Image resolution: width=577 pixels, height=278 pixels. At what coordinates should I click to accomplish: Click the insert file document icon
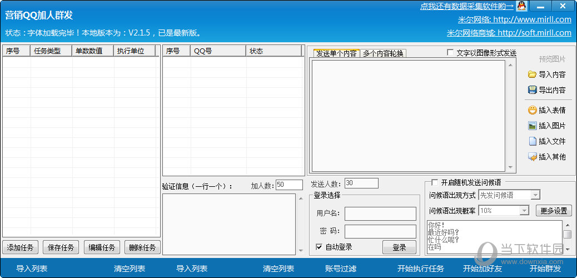coord(532,141)
